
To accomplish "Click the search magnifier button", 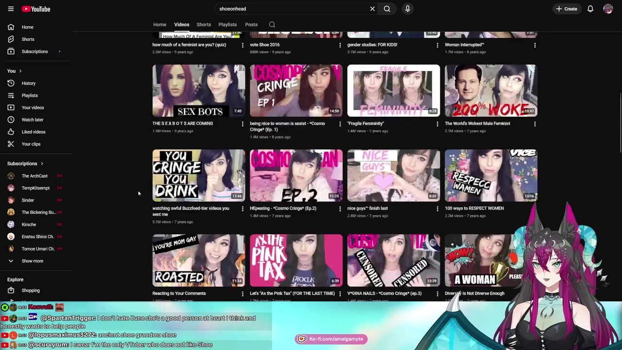I will pos(387,9).
